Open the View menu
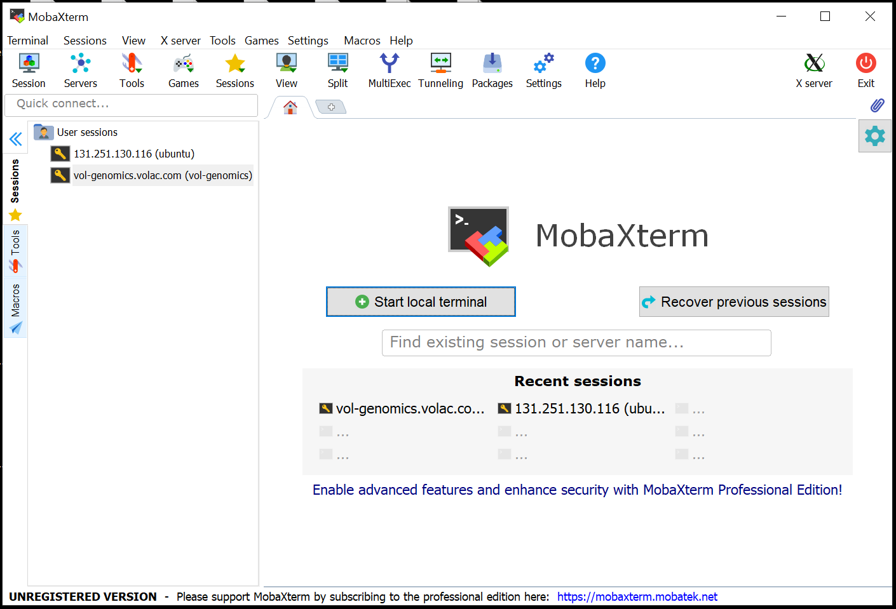Viewport: 896px width, 609px height. [x=133, y=41]
